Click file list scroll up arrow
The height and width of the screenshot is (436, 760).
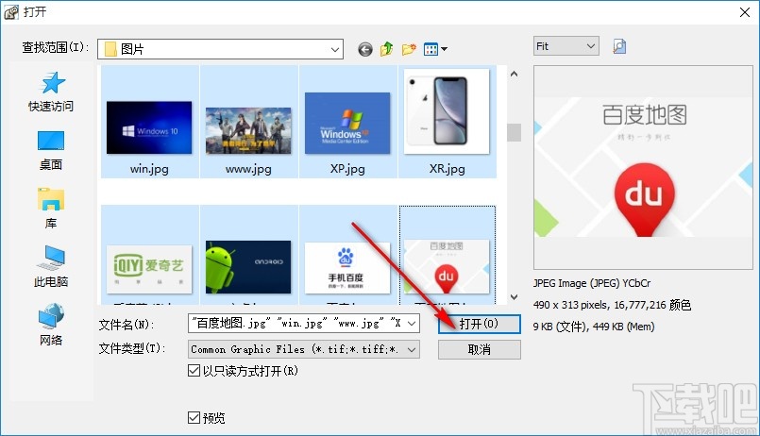pos(514,75)
